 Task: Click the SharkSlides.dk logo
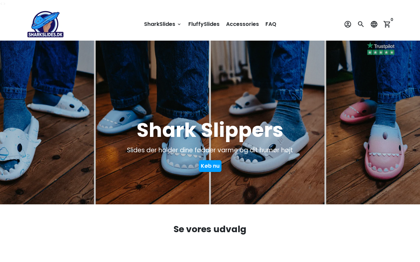(45, 24)
